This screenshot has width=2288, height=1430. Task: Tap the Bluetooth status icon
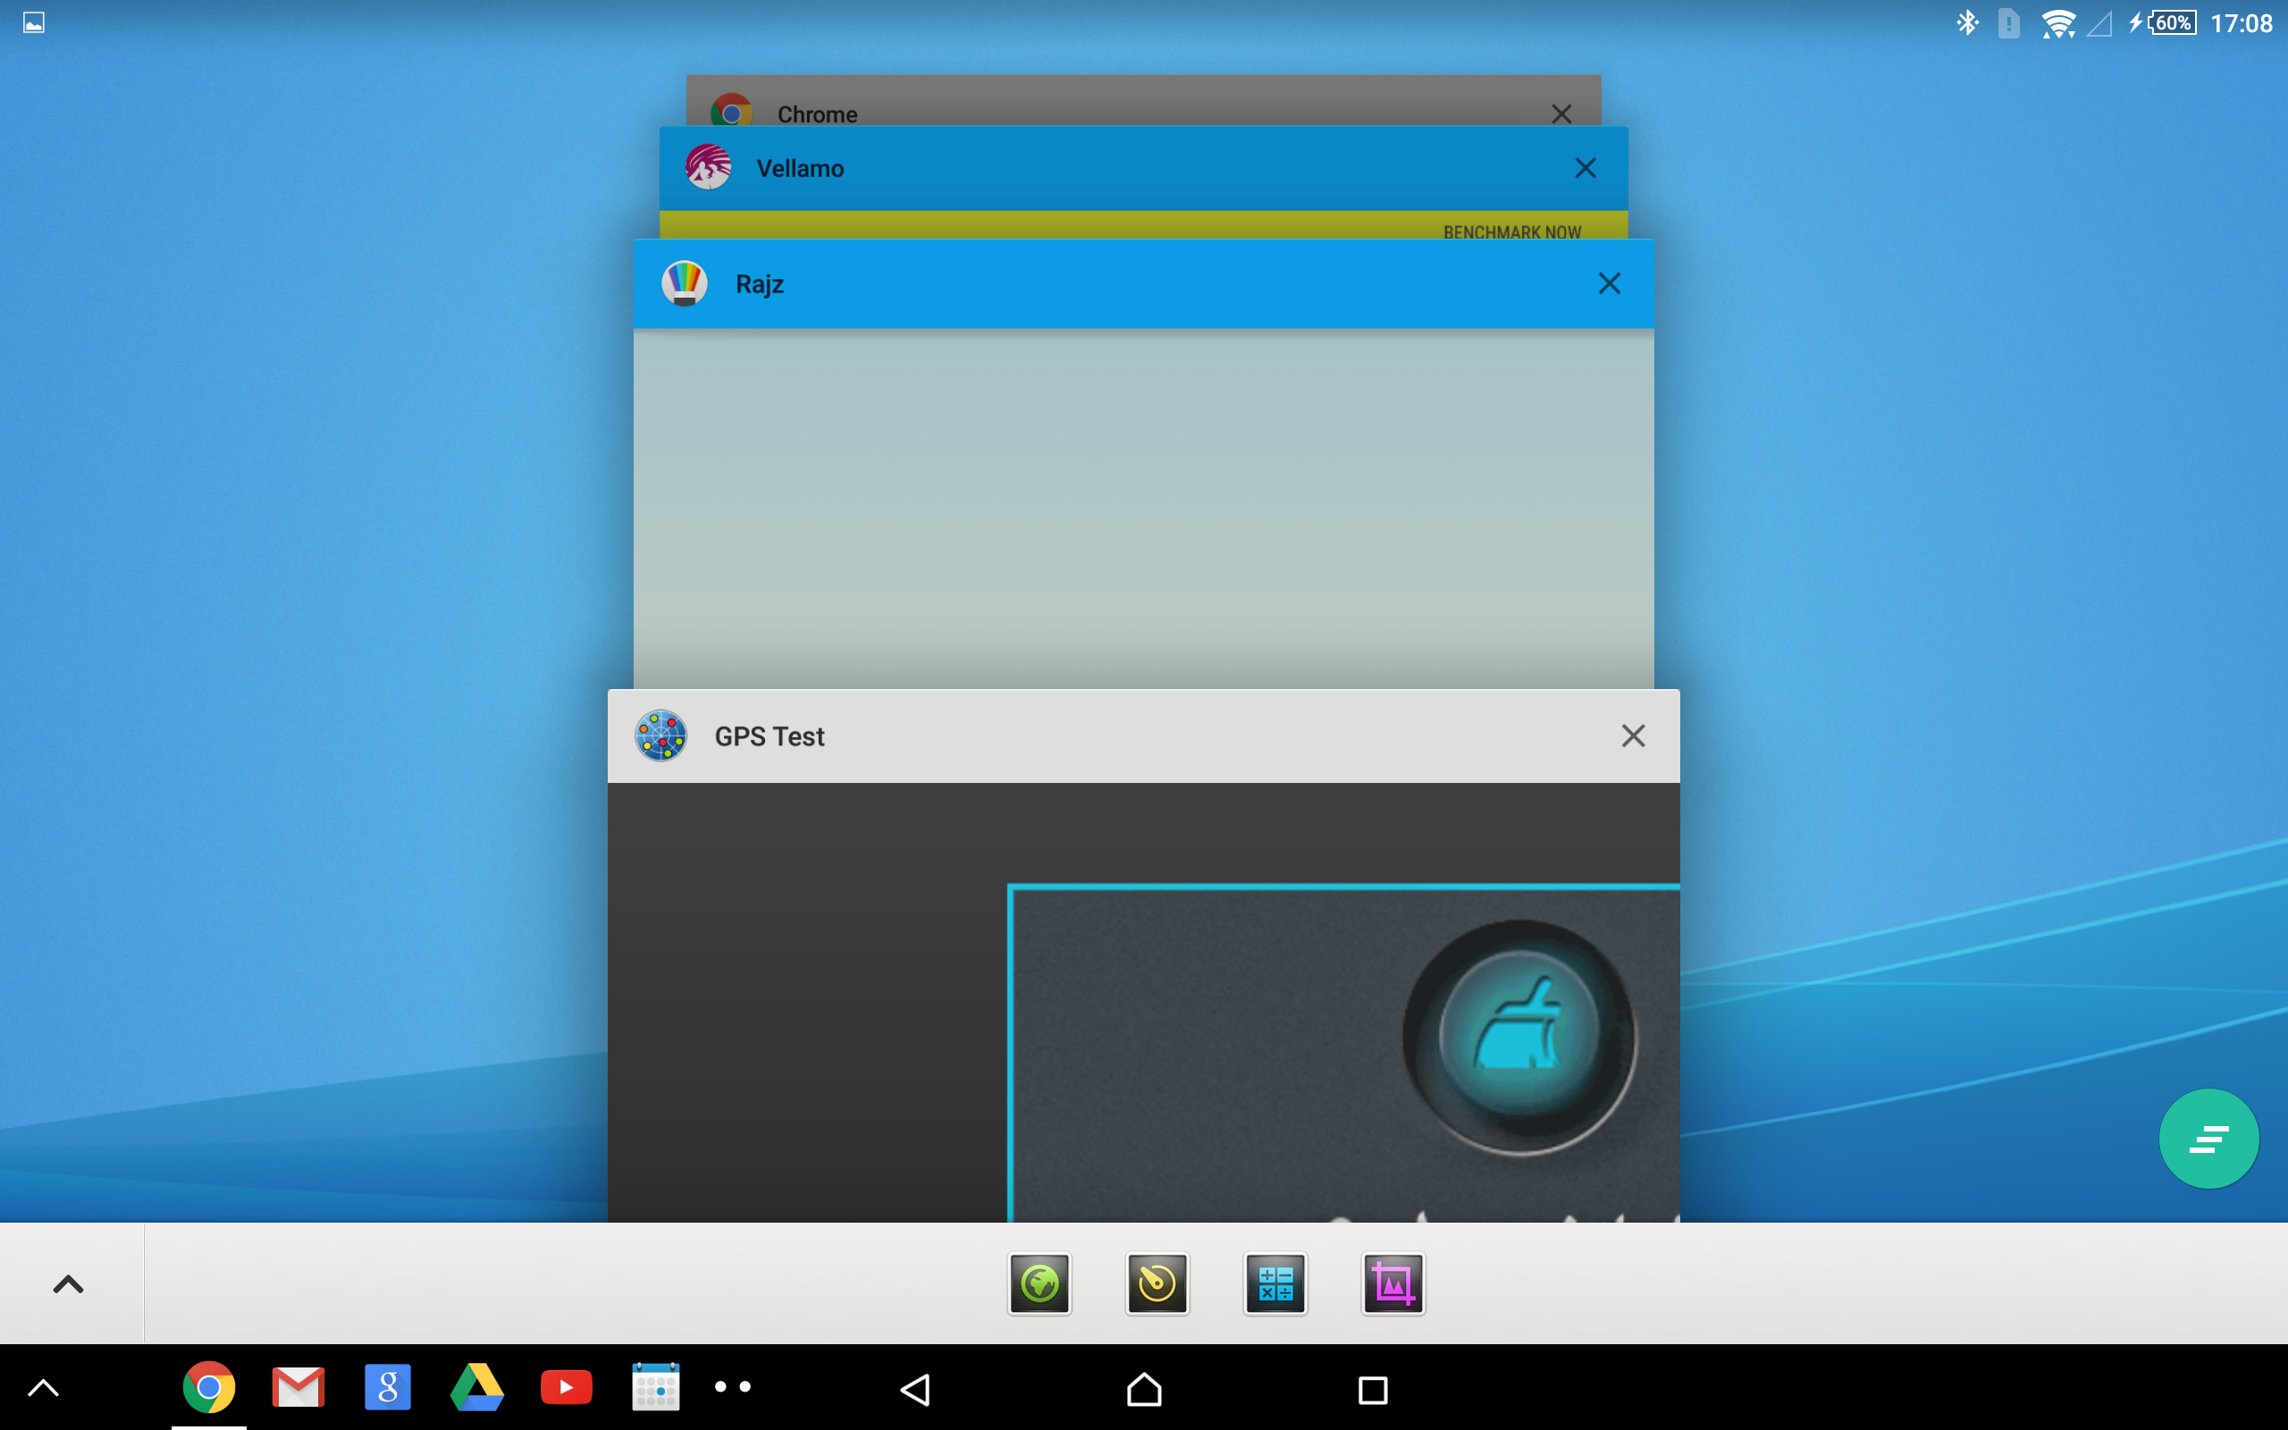[x=1967, y=22]
